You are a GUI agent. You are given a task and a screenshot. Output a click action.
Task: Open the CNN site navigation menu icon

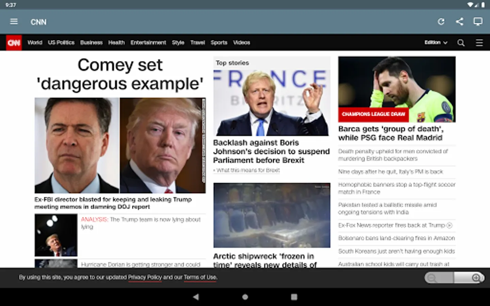pyautogui.click(x=479, y=43)
